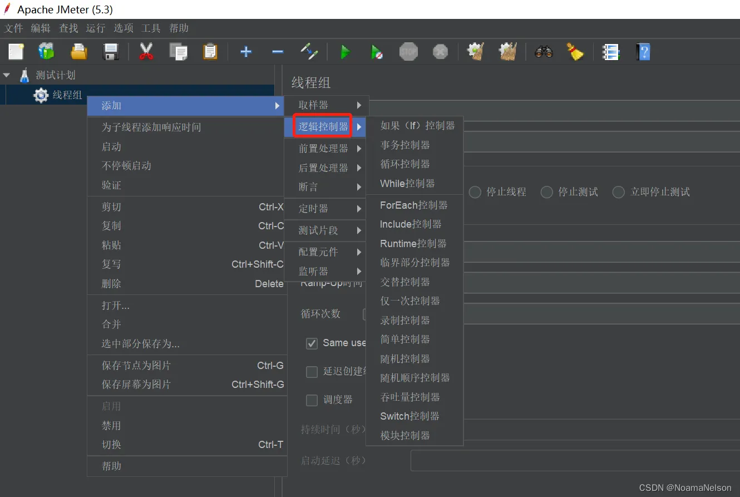The width and height of the screenshot is (740, 497).
Task: Select 禁用 in context menu
Action: [187, 426]
